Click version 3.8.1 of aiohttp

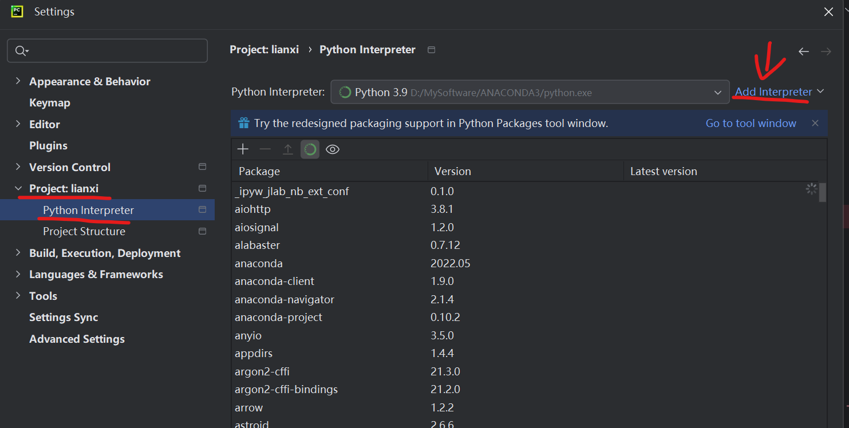point(442,209)
